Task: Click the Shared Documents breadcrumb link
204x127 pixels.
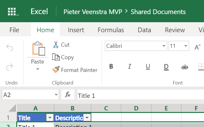Action: click(158, 12)
